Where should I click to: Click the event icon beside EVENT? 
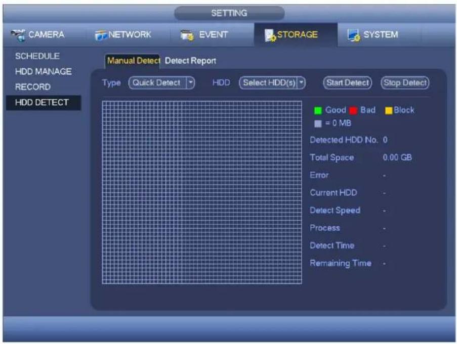(187, 35)
